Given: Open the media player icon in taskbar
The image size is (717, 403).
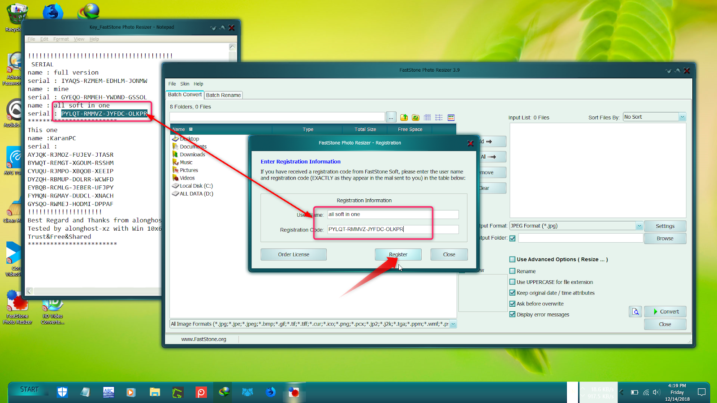Looking at the screenshot, I should [131, 392].
